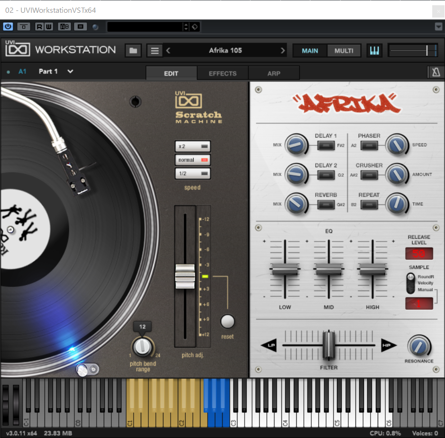Click the pitch adj. fader handle
Image resolution: width=445 pixels, height=438 pixels.
coord(185,277)
